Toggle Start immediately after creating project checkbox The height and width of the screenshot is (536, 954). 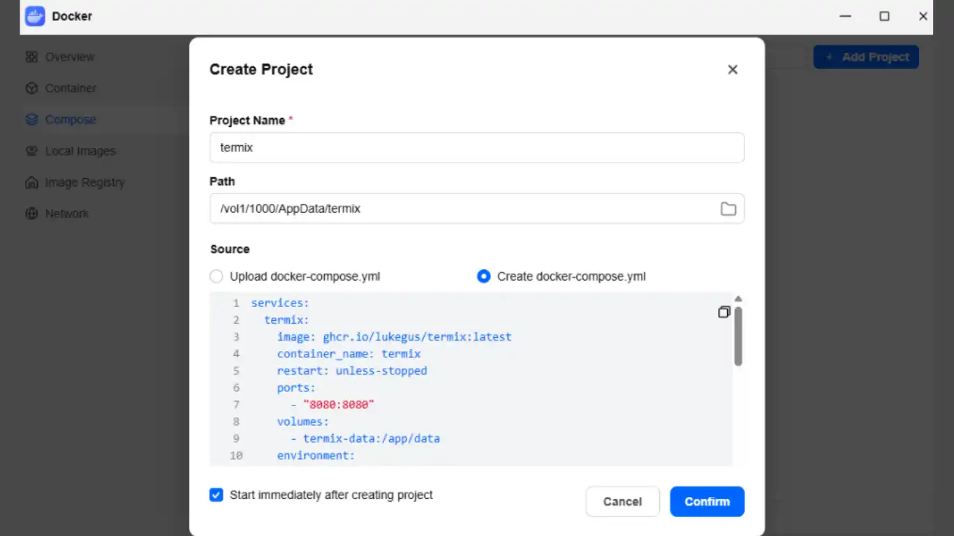217,495
